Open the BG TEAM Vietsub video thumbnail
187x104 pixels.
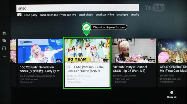point(87,50)
